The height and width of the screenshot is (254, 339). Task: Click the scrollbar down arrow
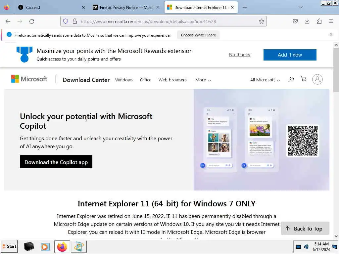pos(336,236)
